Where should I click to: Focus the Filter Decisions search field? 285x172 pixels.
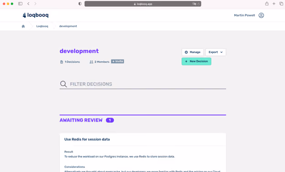pyautogui.click(x=143, y=84)
